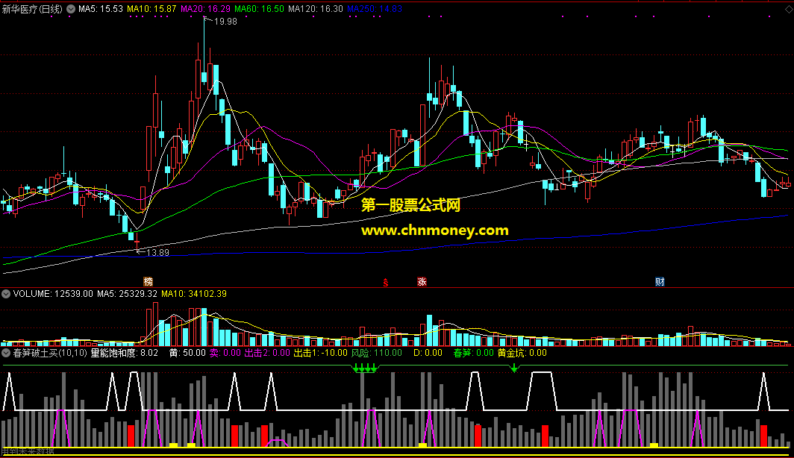
Task: Click volume MA10: 34102.39 label
Action: coord(194,294)
